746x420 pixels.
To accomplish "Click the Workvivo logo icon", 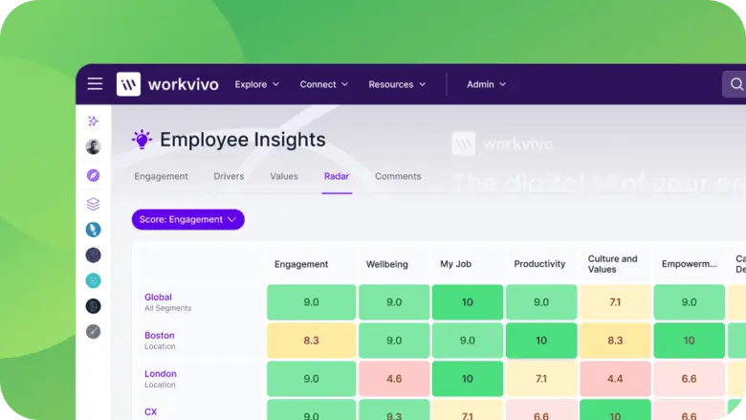I will point(128,84).
